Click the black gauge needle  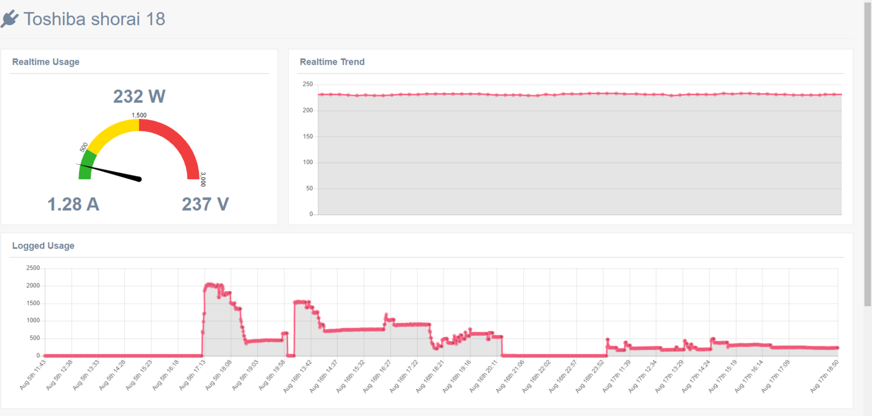pos(109,171)
